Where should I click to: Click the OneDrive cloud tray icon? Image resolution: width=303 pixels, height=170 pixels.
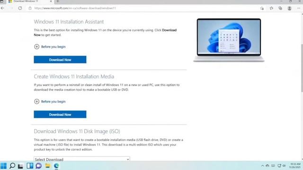pos(267,166)
